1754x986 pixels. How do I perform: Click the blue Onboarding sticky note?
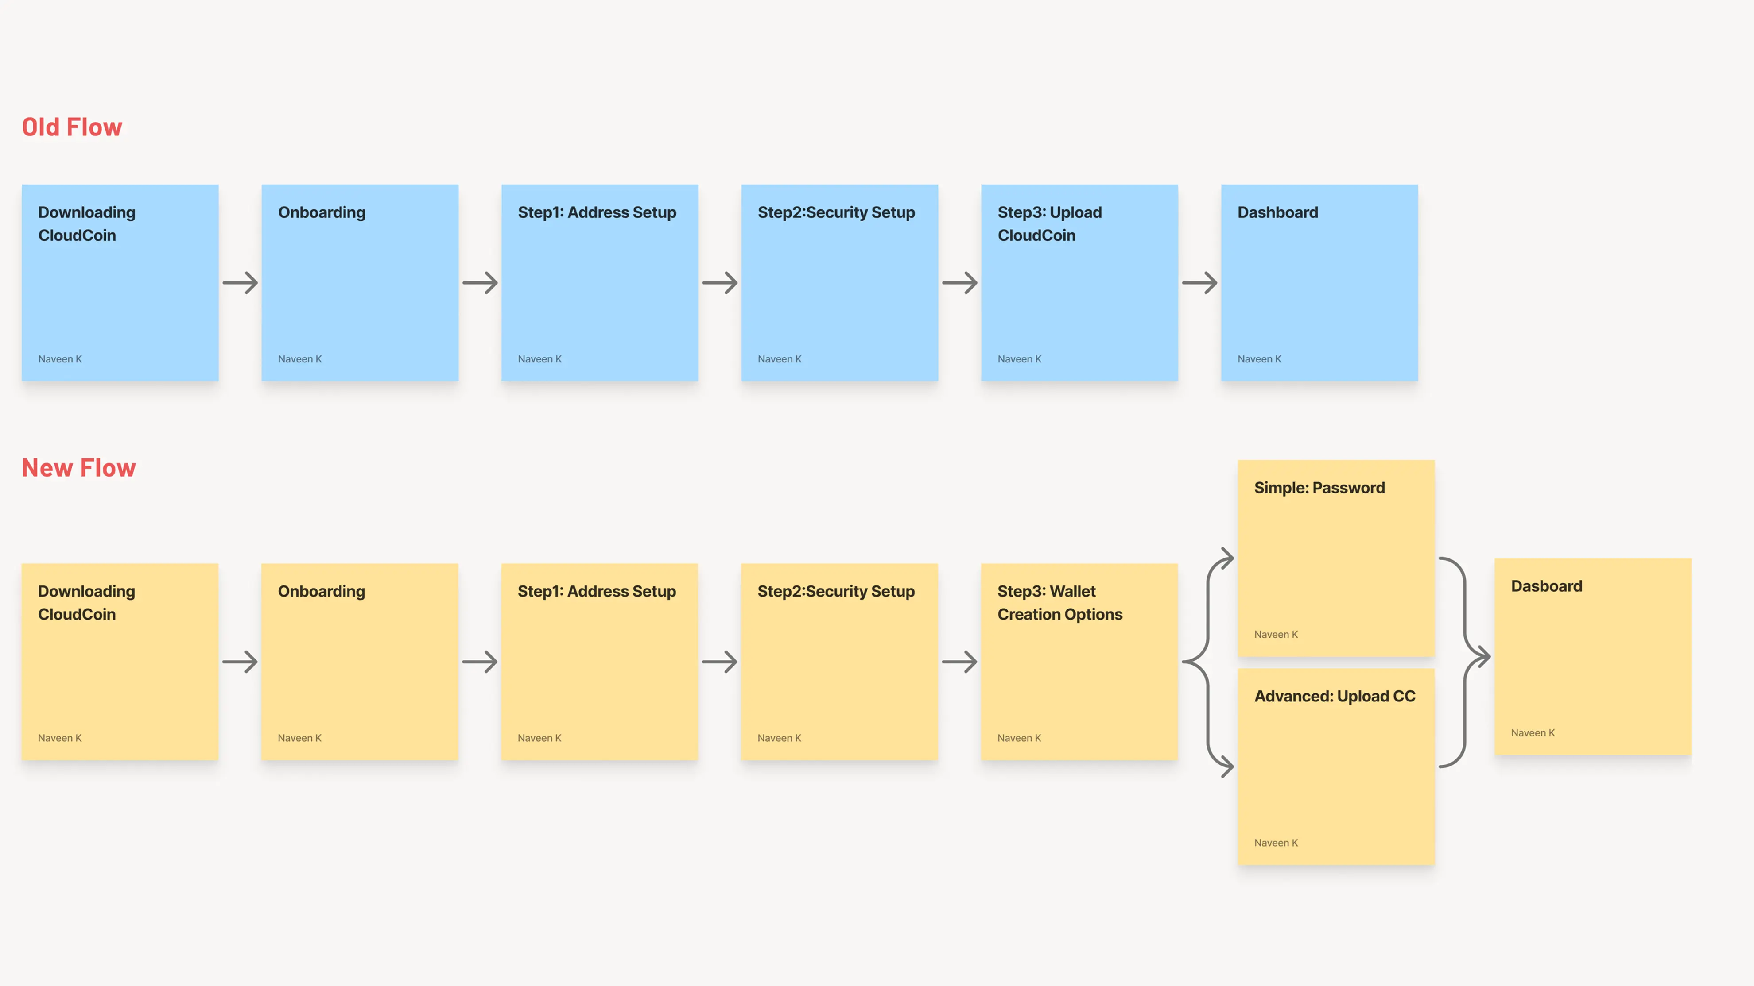pos(360,282)
